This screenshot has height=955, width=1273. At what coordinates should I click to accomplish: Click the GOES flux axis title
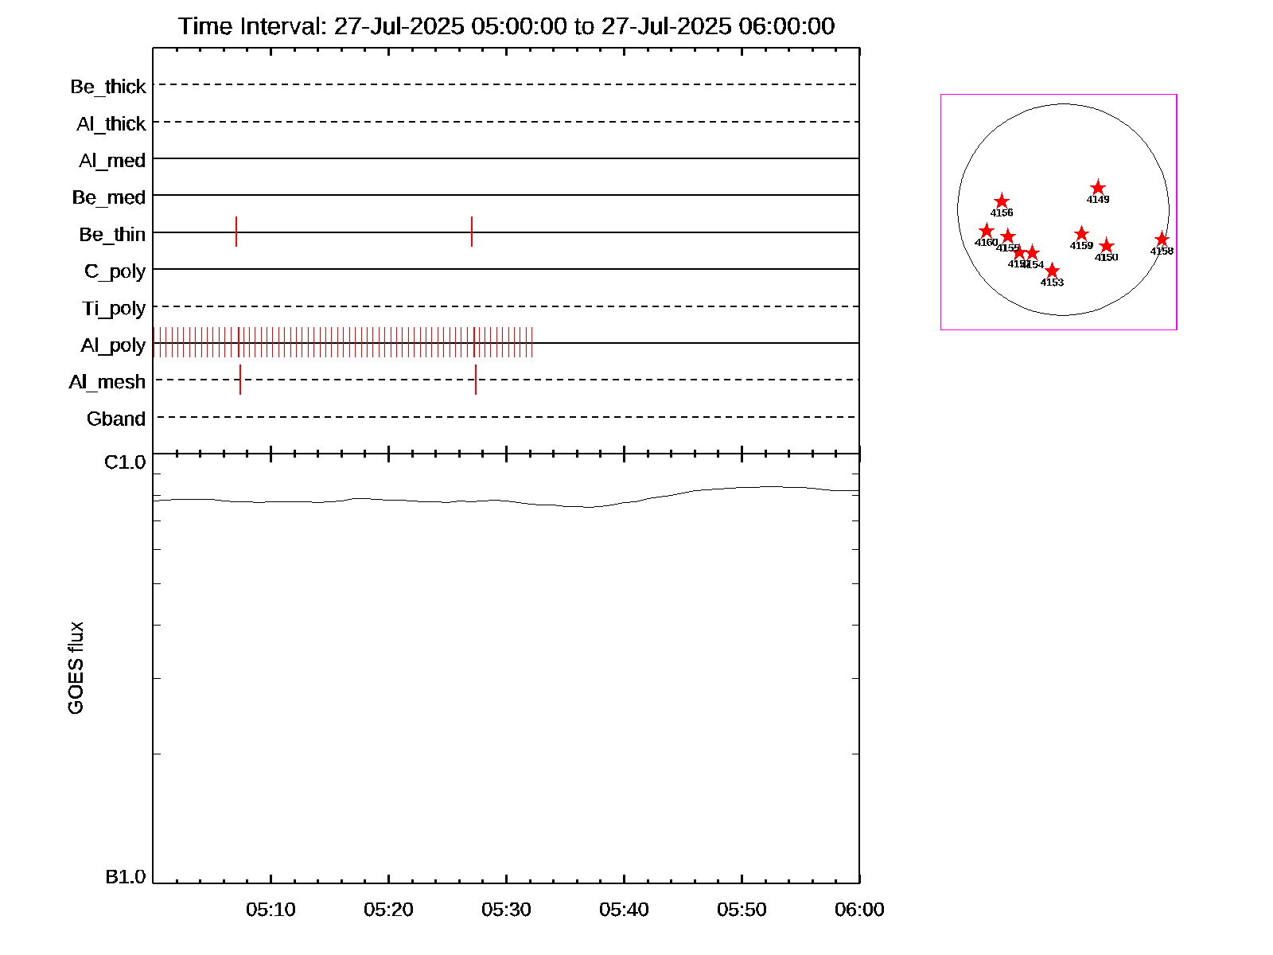pyautogui.click(x=76, y=668)
